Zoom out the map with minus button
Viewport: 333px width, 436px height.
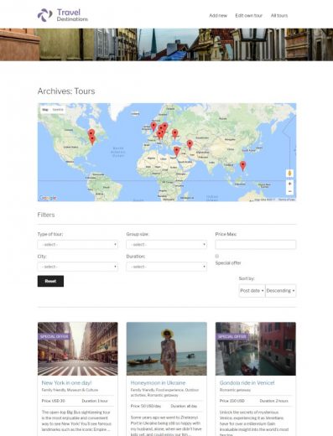pyautogui.click(x=289, y=191)
